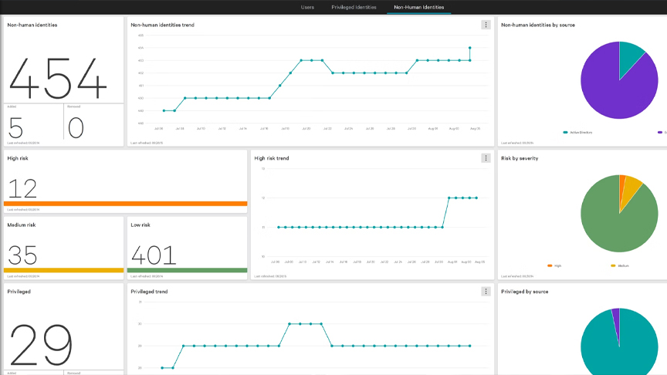Select the Non-Human Identities tab
Image resolution: width=667 pixels, height=375 pixels.
(419, 7)
